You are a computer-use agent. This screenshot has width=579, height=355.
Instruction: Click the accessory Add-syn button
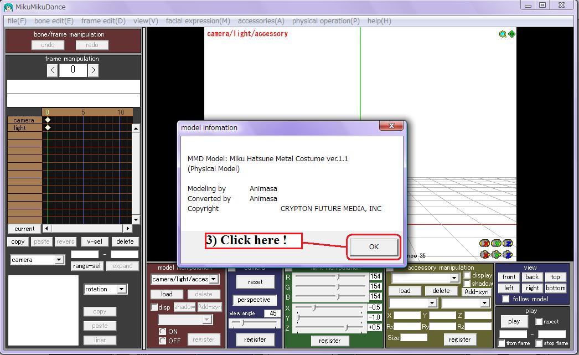click(477, 292)
